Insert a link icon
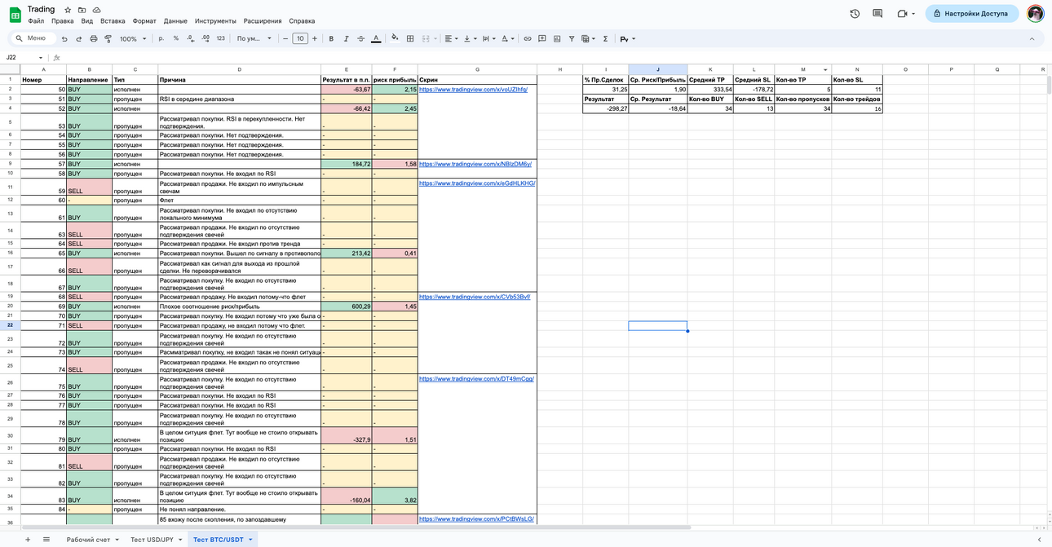Viewport: 1052px width, 547px height. click(527, 38)
